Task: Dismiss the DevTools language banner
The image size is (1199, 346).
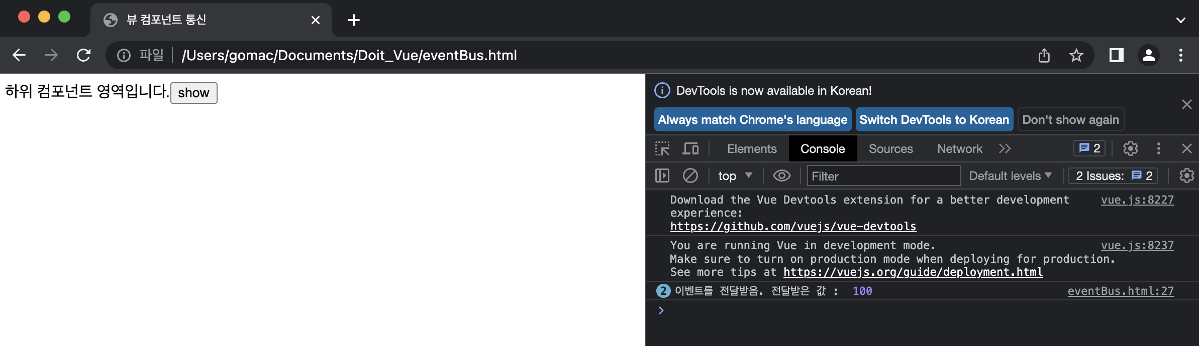Action: click(1187, 104)
